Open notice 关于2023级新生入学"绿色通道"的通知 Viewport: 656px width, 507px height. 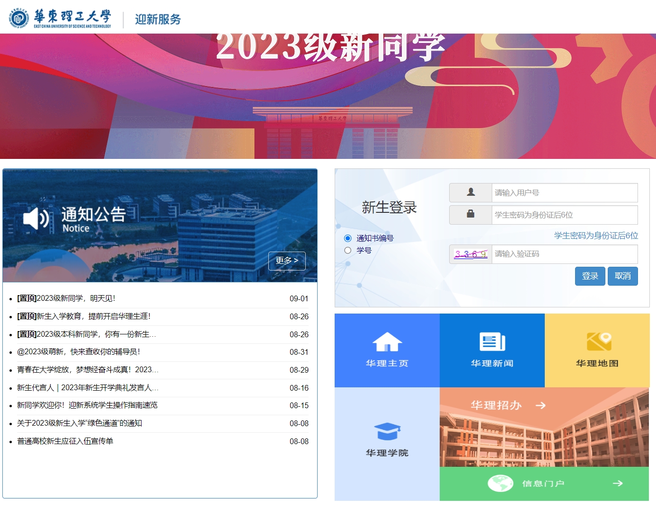click(80, 423)
